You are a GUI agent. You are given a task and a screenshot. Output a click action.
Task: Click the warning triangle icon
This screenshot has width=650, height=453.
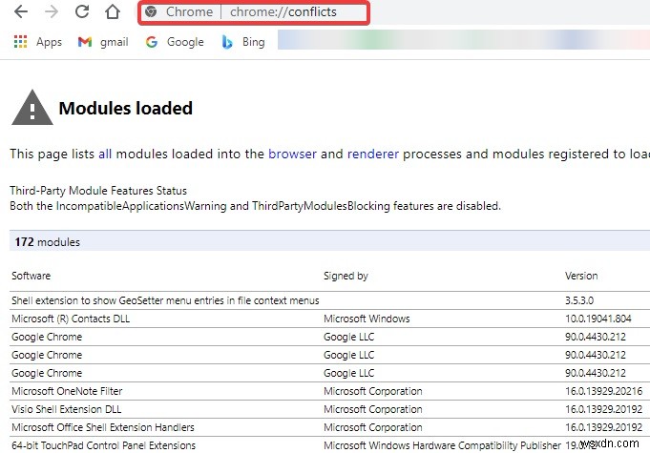pos(32,107)
